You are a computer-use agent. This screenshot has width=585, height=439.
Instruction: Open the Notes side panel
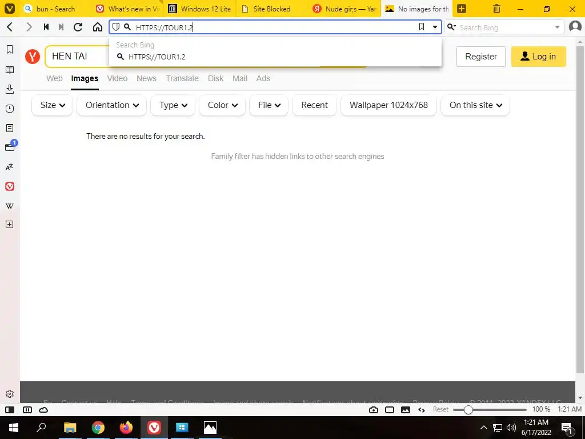[10, 128]
